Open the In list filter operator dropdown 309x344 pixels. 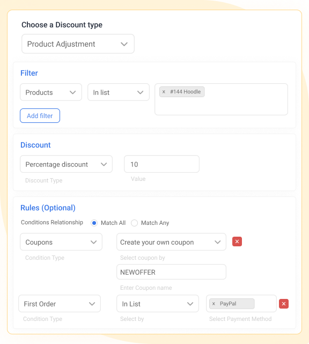(119, 92)
